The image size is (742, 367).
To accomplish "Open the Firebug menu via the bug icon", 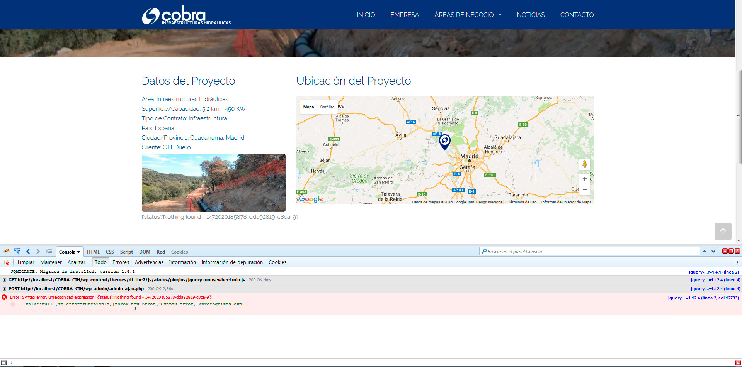I will coord(6,251).
